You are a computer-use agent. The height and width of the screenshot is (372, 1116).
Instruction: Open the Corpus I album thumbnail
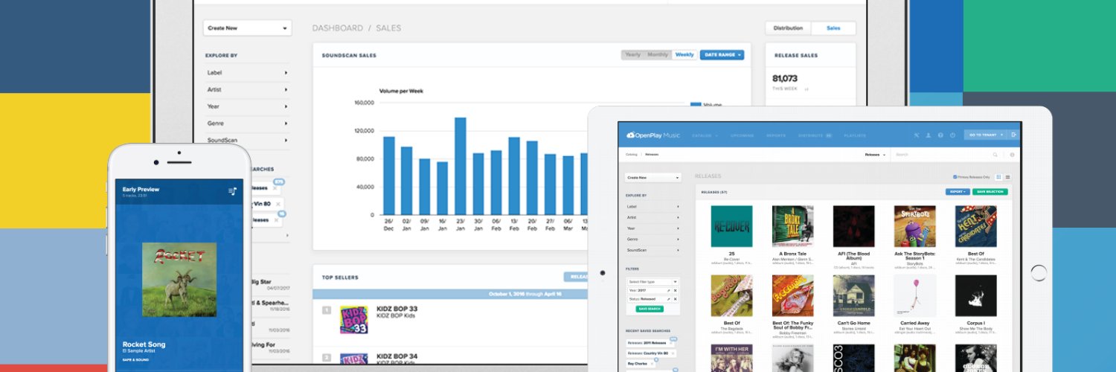click(975, 296)
